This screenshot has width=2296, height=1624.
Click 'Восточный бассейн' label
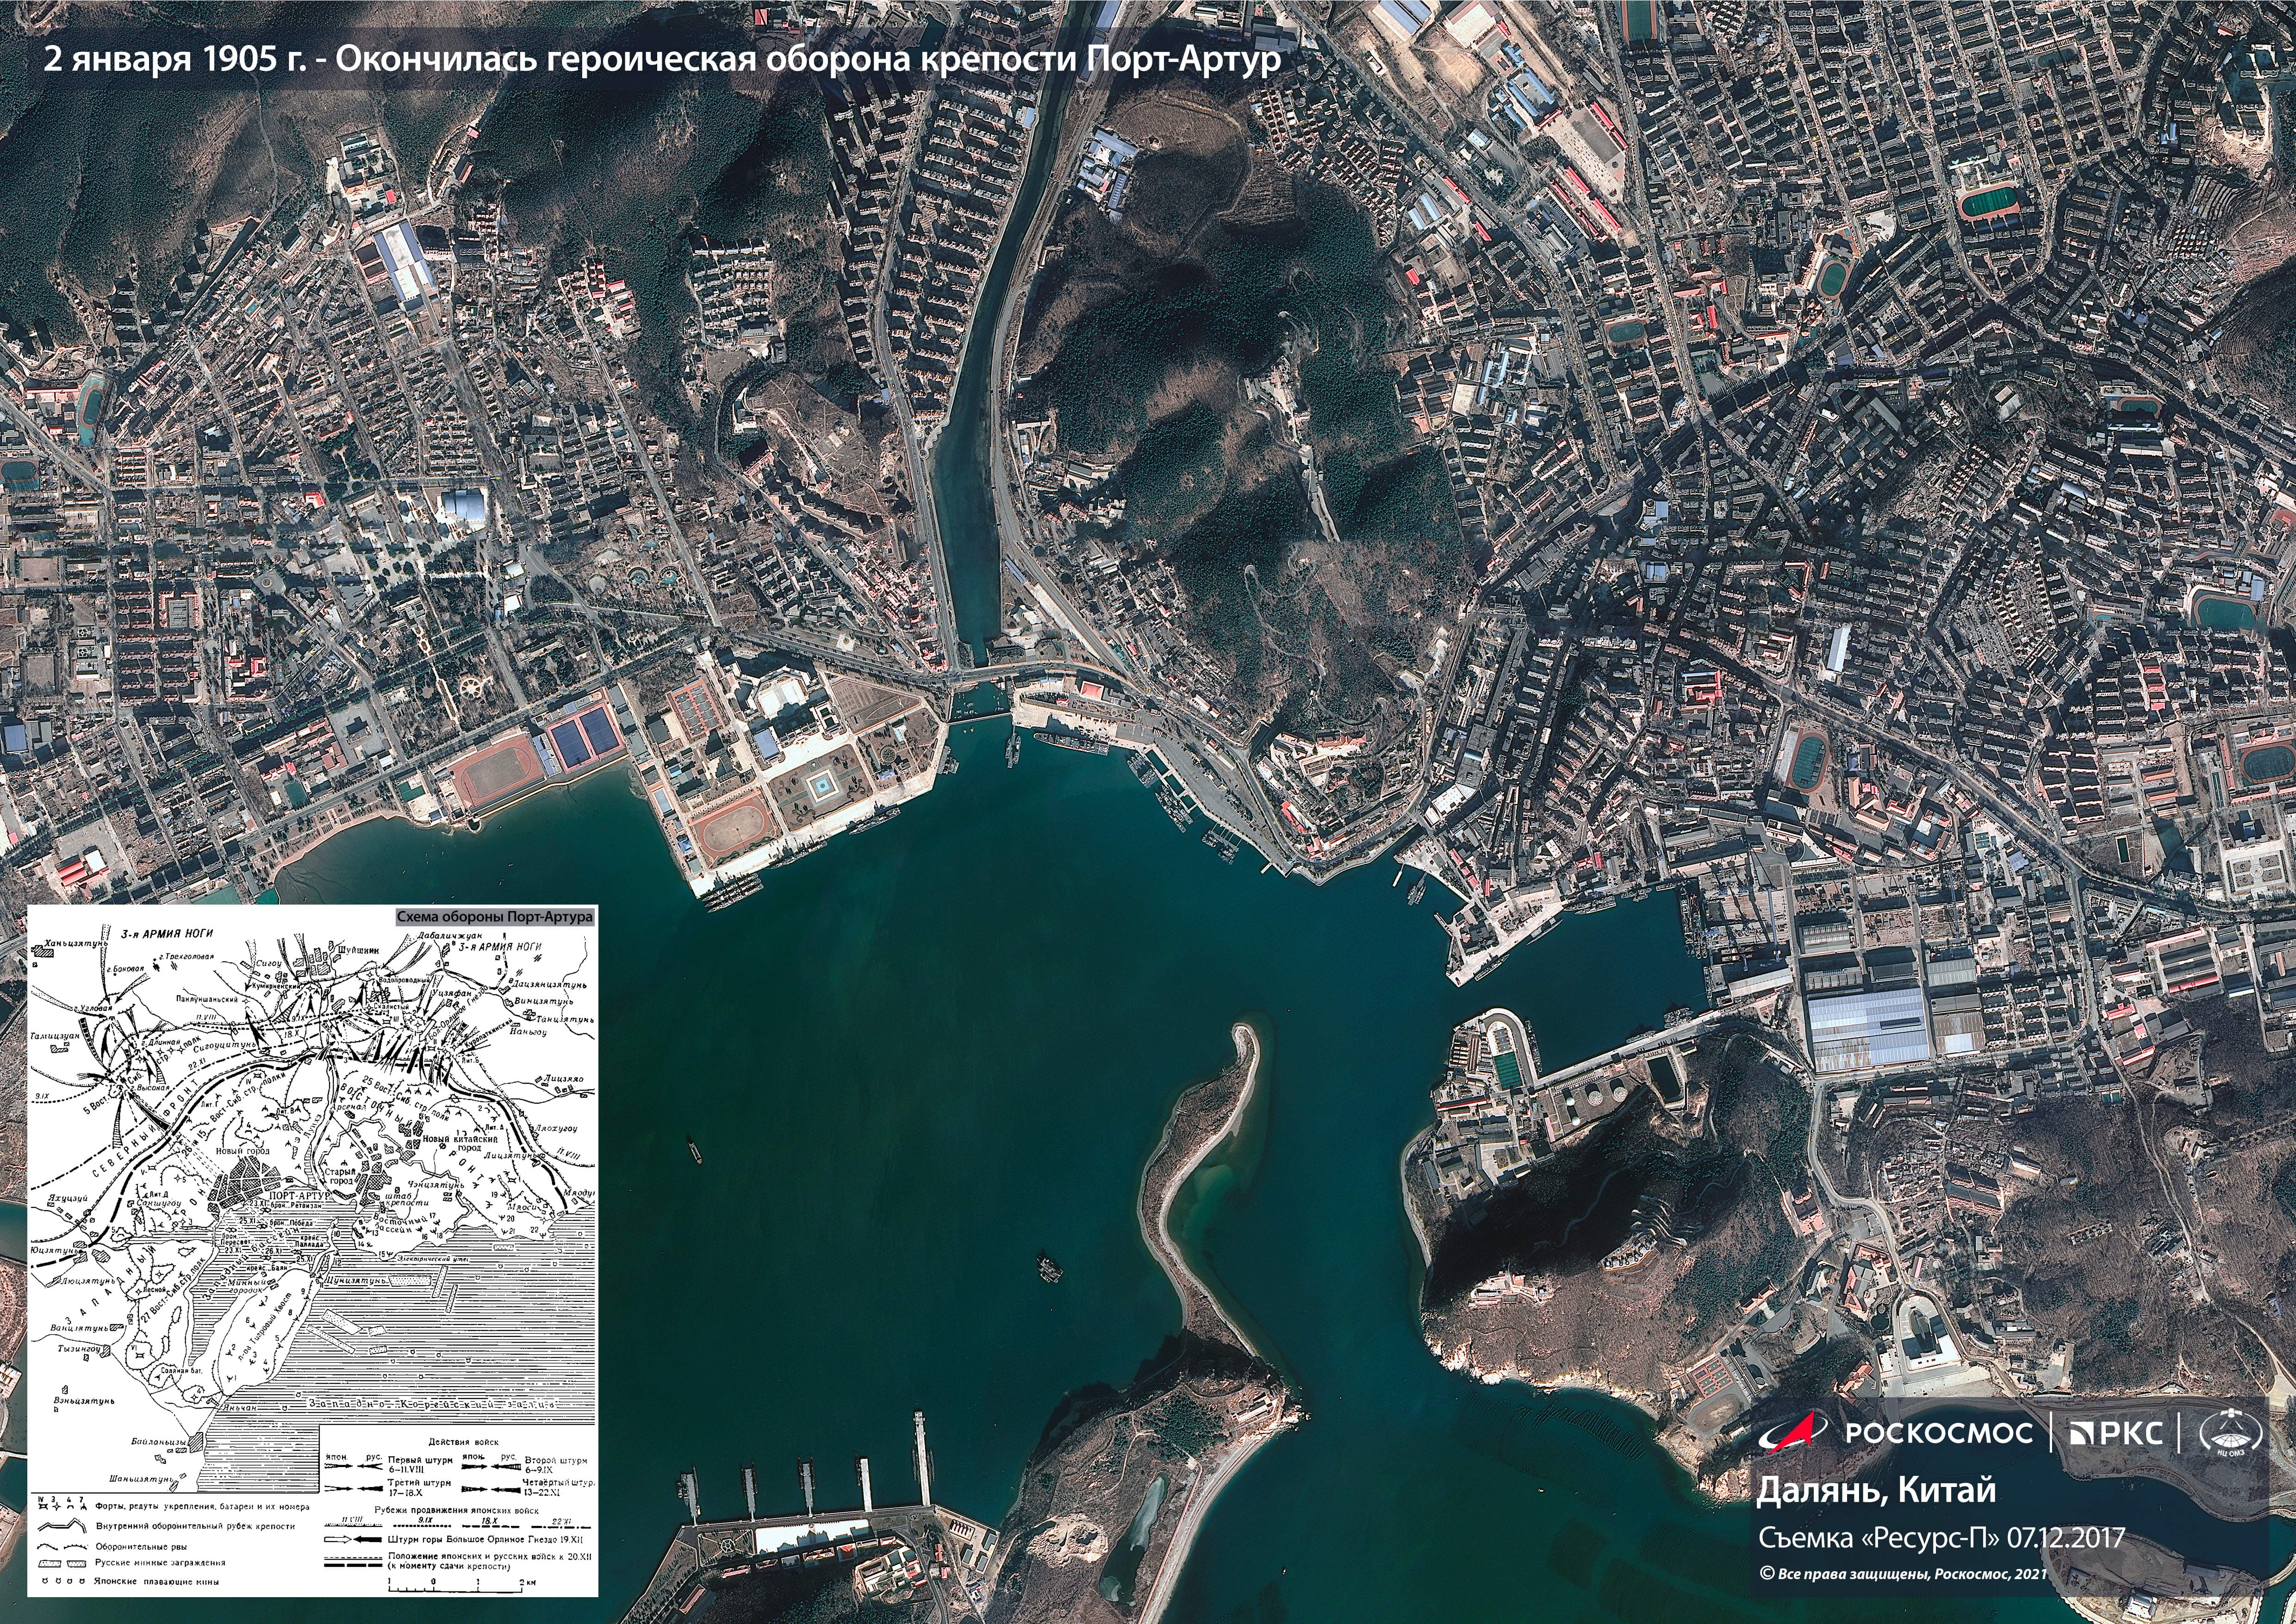tap(401, 1224)
